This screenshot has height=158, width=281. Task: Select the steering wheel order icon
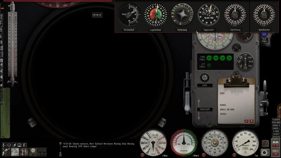click(9, 145)
